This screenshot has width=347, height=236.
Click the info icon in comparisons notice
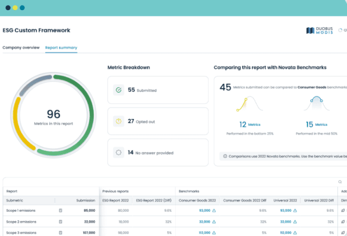225,156
